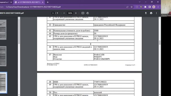Bookmark this page with the star icon
This screenshot has width=171, height=96.
click(132, 7)
